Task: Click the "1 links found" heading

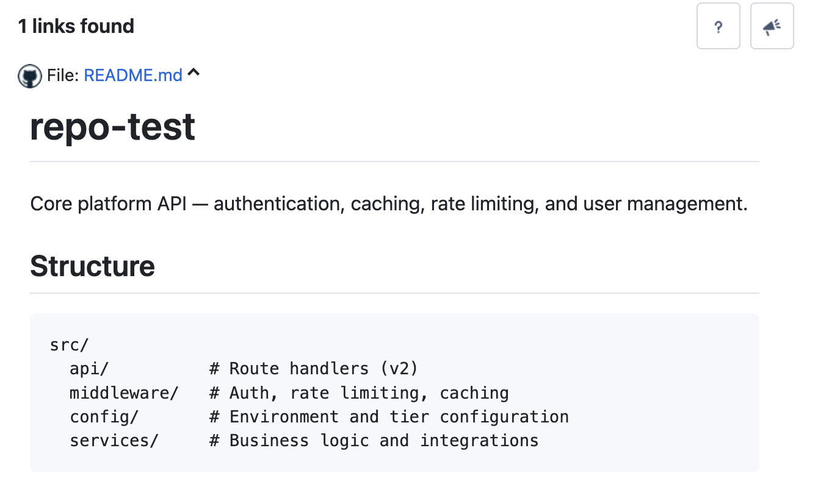Action: pos(76,26)
